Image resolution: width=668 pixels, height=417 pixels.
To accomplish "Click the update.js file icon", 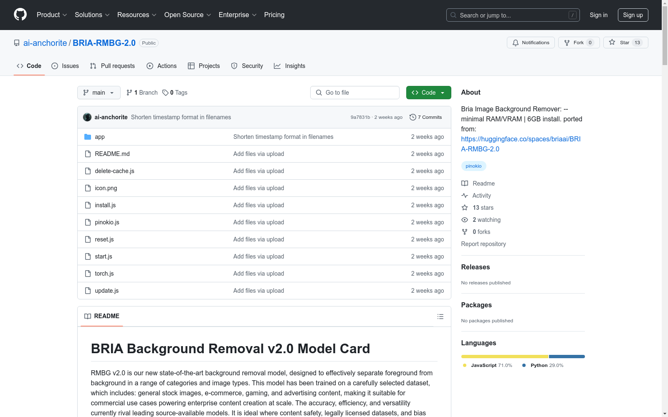I will pos(88,291).
